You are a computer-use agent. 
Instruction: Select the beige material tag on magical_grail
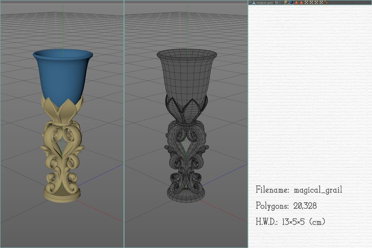(286, 3)
